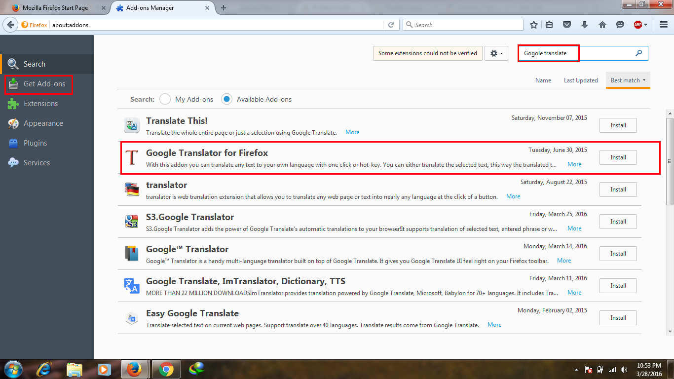Viewport: 674px width, 379px height.
Task: Select the Add-ons Manager tab
Action: pos(163,8)
